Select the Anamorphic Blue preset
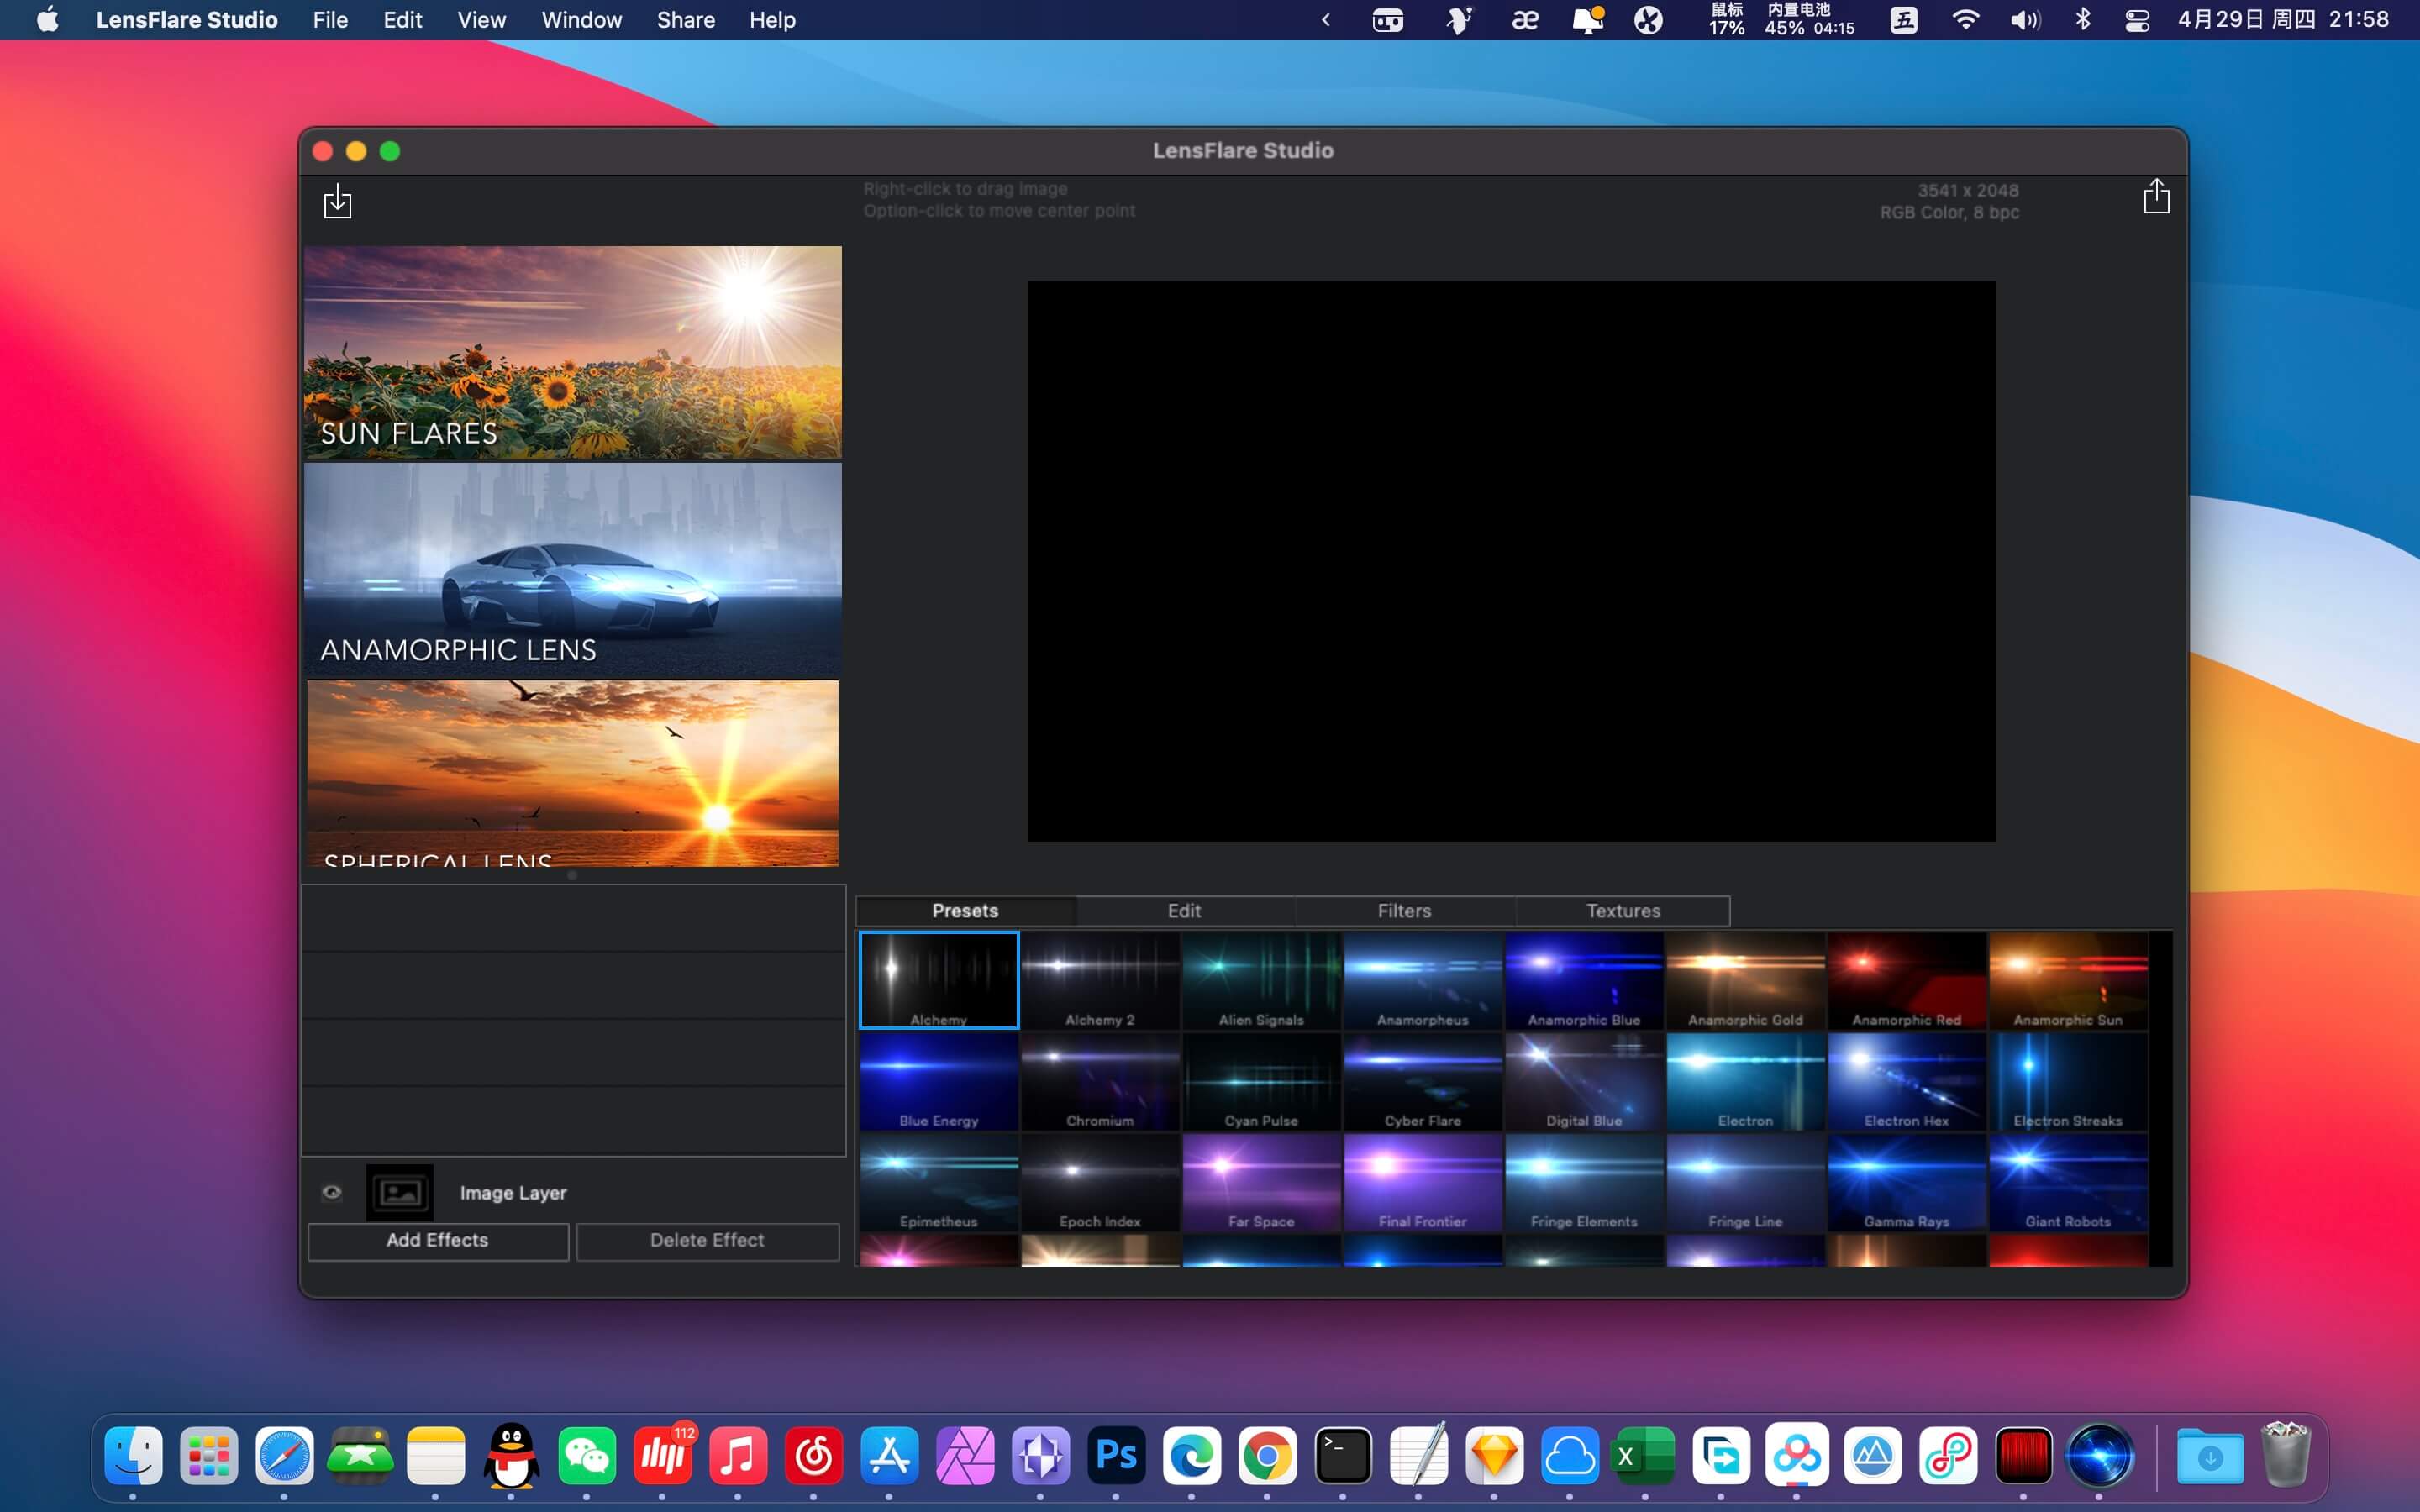 pos(1584,980)
